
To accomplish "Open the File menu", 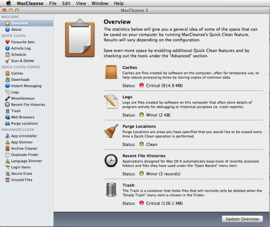I will tap(53, 3).
